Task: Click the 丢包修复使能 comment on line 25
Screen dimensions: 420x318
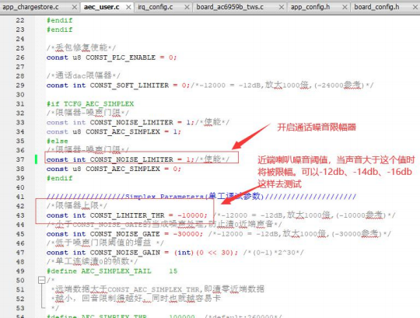Action: [x=81, y=48]
